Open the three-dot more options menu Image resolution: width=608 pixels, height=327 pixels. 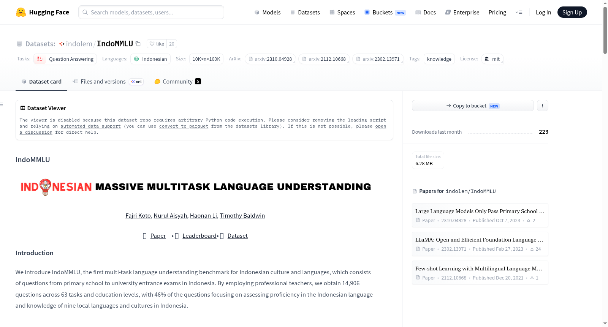543,106
